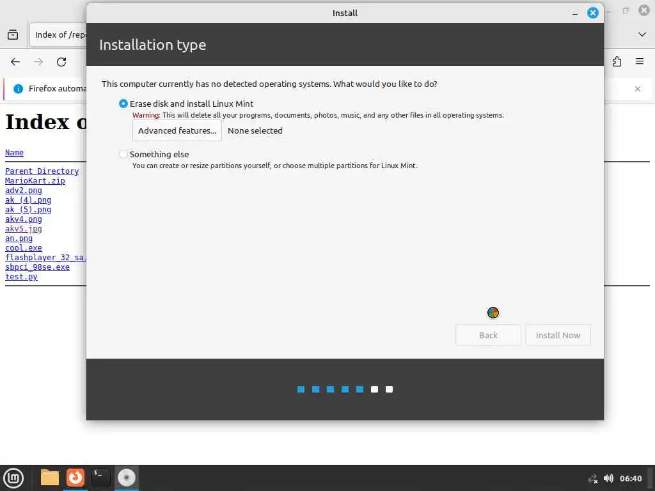Image resolution: width=655 pixels, height=491 pixels.
Task: Show the clock calendar at 06:40
Action: tap(630, 478)
